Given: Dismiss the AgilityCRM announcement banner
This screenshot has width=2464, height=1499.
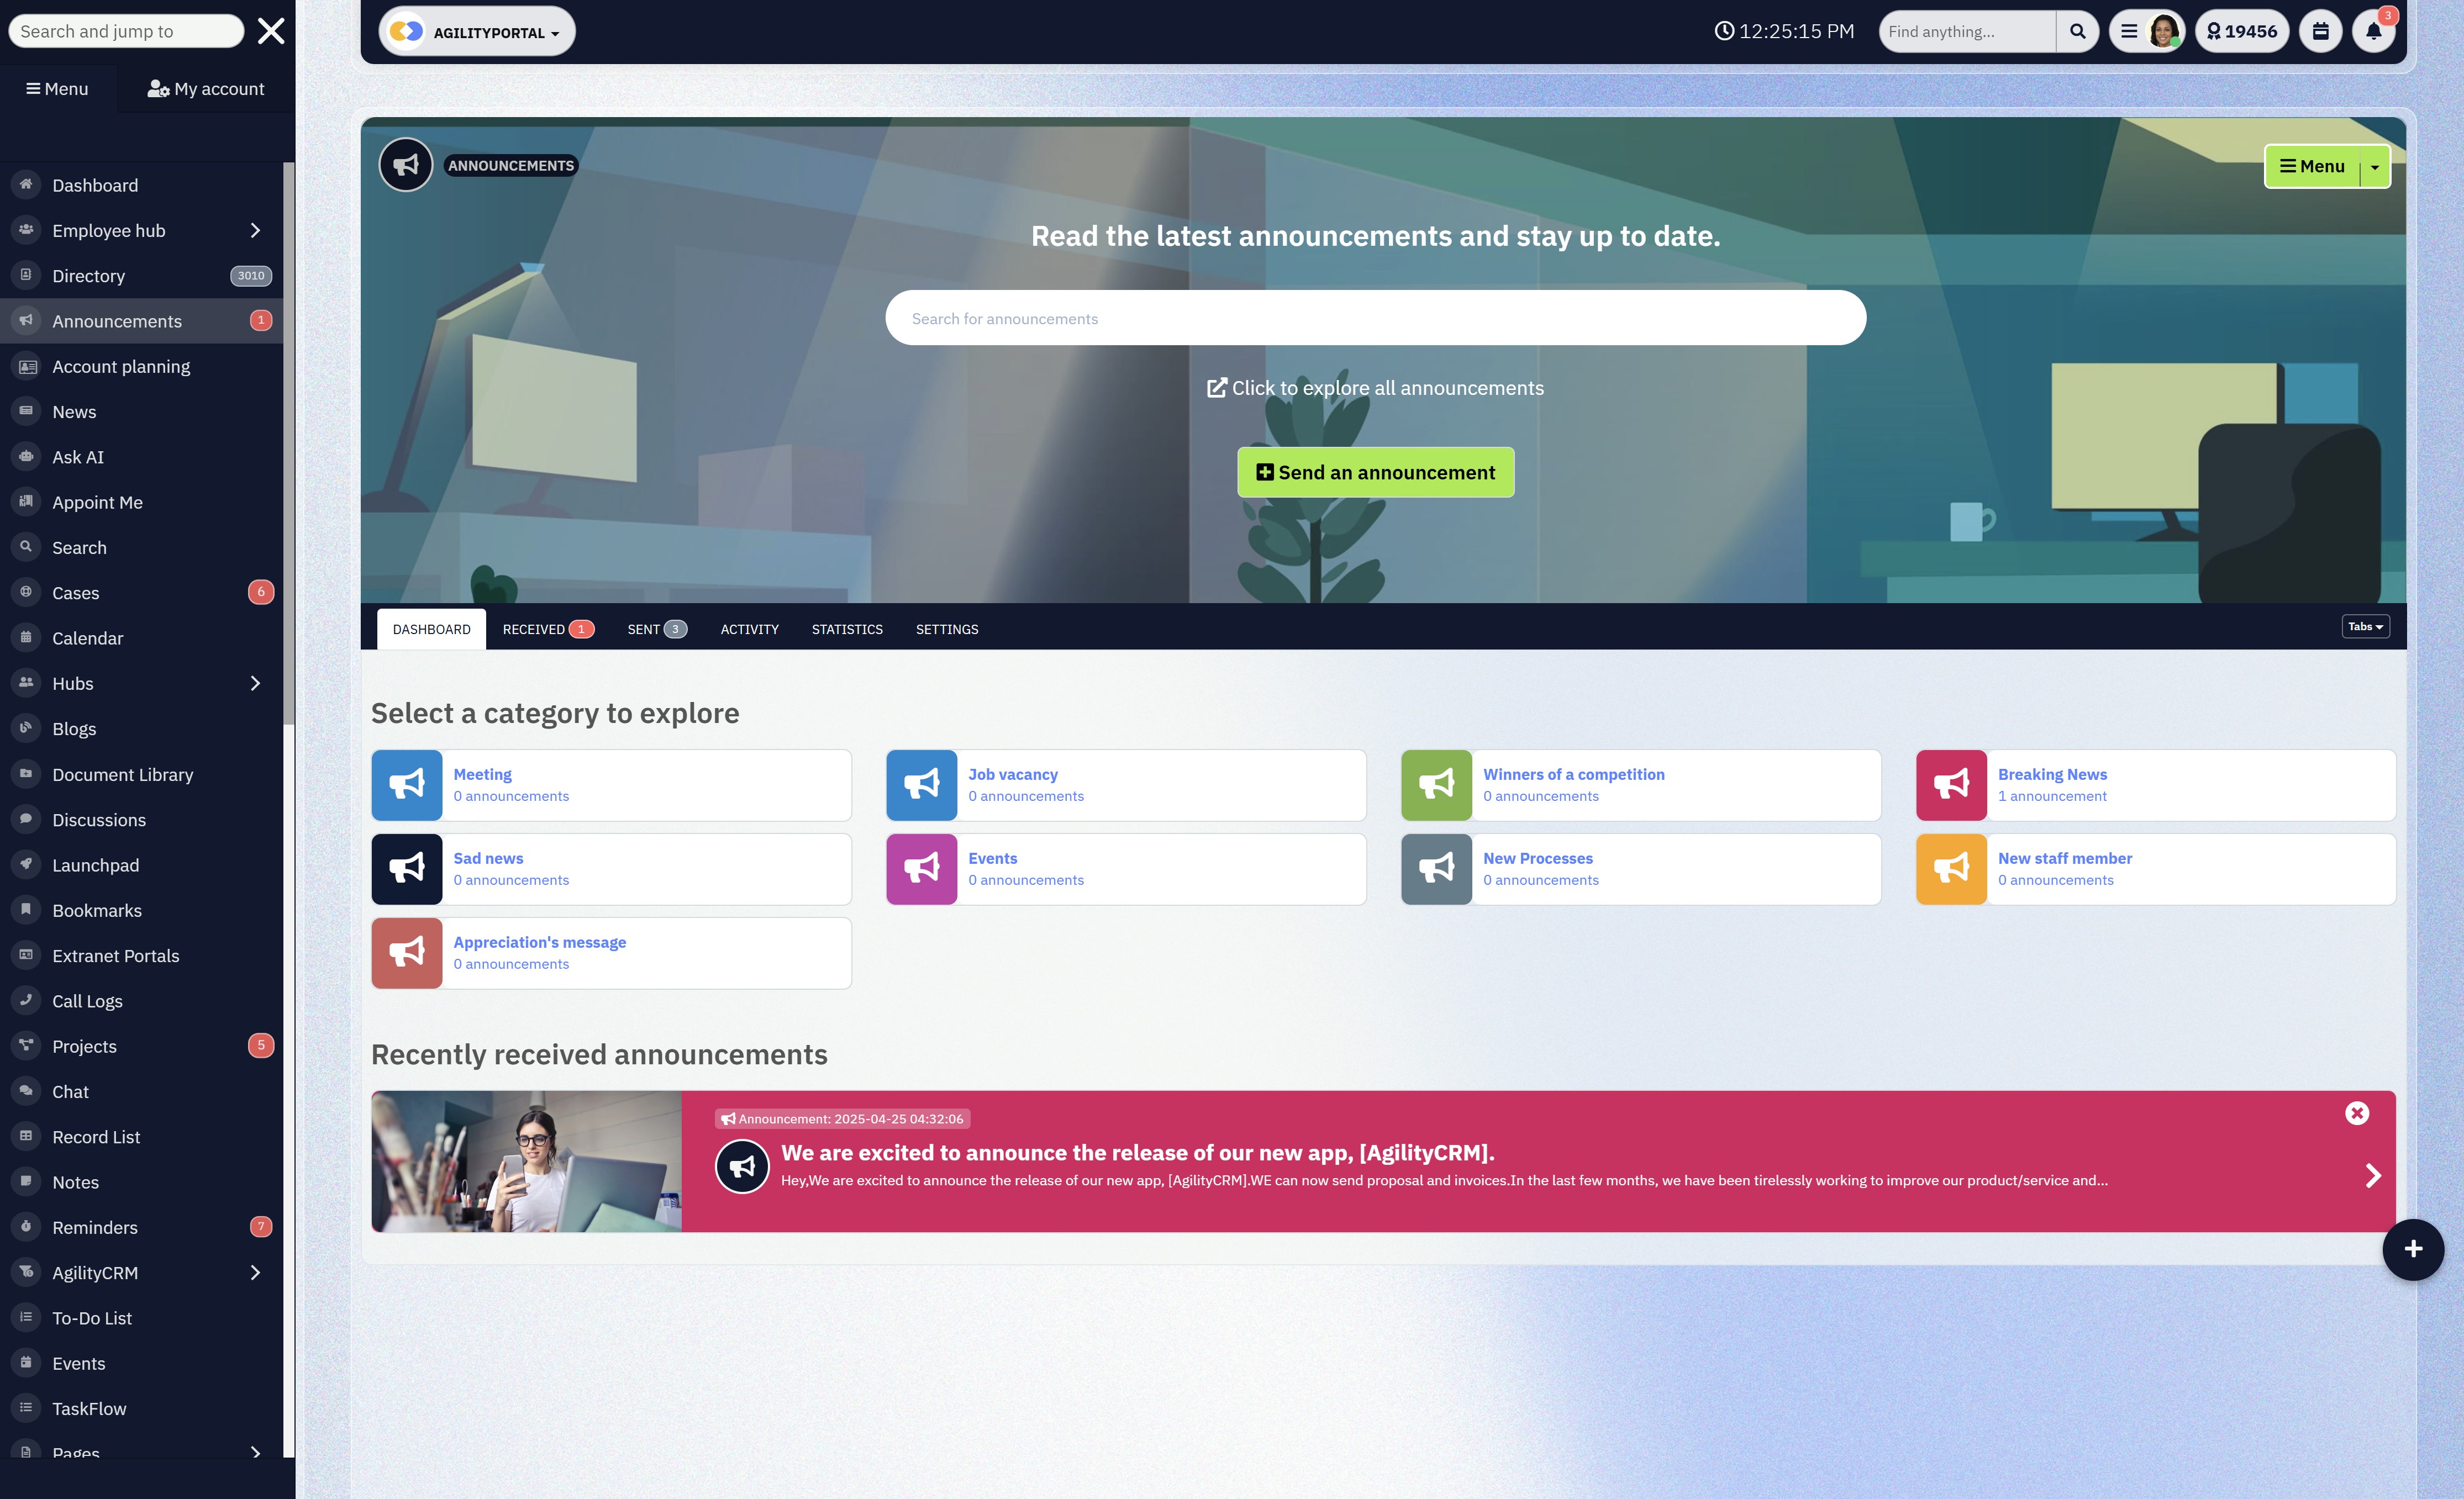Looking at the screenshot, I should click(2356, 1113).
